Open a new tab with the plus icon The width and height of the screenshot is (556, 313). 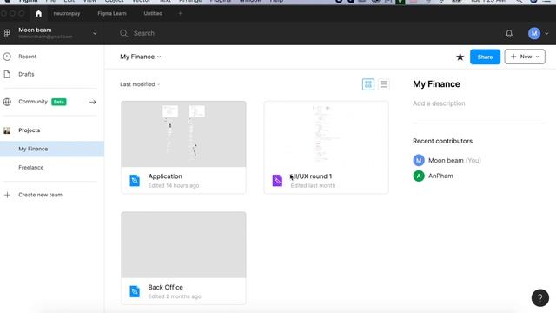click(x=180, y=14)
